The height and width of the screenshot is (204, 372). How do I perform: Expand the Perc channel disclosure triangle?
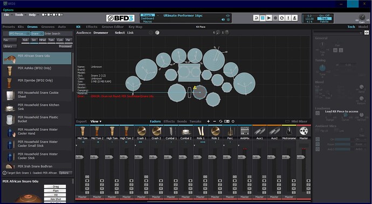224,145
